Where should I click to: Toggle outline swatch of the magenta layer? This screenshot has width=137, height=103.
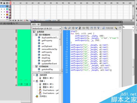pos(7,12)
